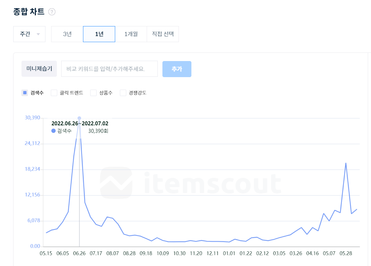Enable the 경쟁강도 checkbox

[123, 93]
